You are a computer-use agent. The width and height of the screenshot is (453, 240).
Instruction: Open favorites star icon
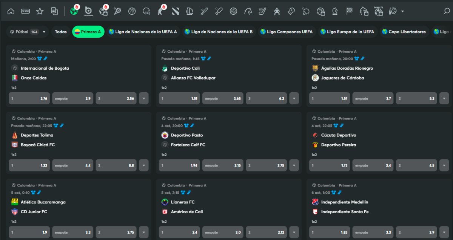[x=40, y=11]
